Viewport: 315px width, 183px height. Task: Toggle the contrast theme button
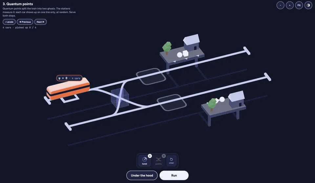pyautogui.click(x=308, y=5)
